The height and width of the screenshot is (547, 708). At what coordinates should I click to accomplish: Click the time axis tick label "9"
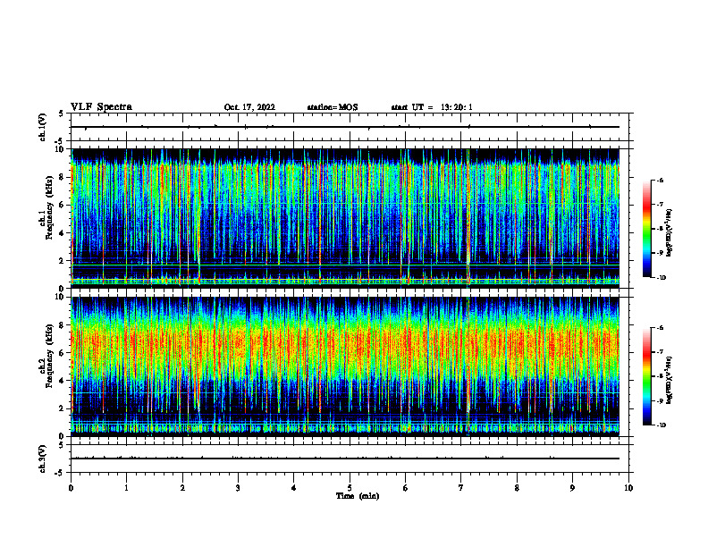tap(572, 488)
